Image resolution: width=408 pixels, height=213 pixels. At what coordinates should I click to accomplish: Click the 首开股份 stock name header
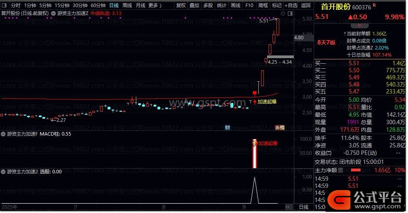click(x=336, y=7)
